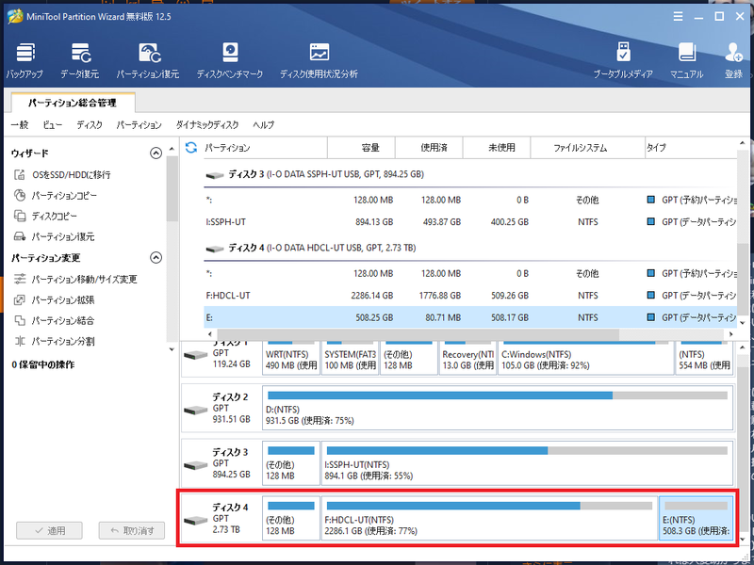
Task: Choose パーティション分割 split option
Action: click(55, 341)
